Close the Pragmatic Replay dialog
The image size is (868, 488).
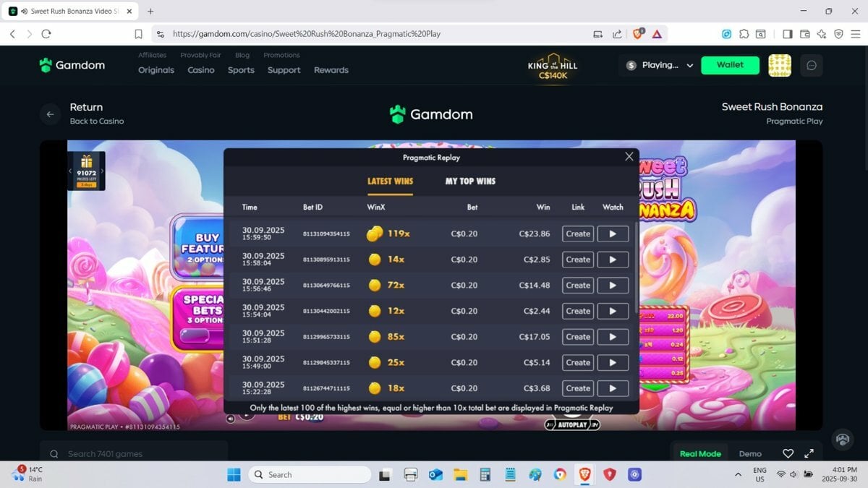(x=629, y=156)
